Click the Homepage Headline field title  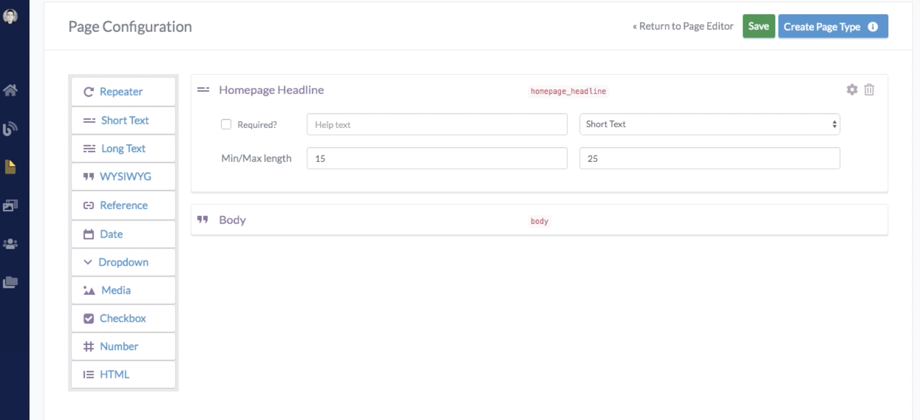(272, 90)
